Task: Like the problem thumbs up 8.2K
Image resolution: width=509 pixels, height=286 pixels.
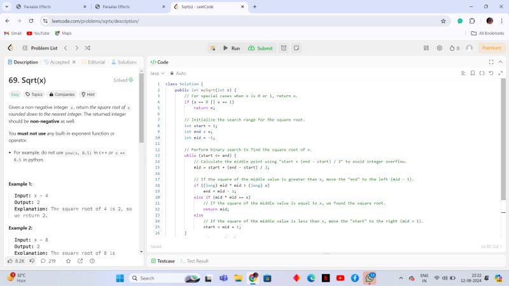Action: pyautogui.click(x=17, y=261)
